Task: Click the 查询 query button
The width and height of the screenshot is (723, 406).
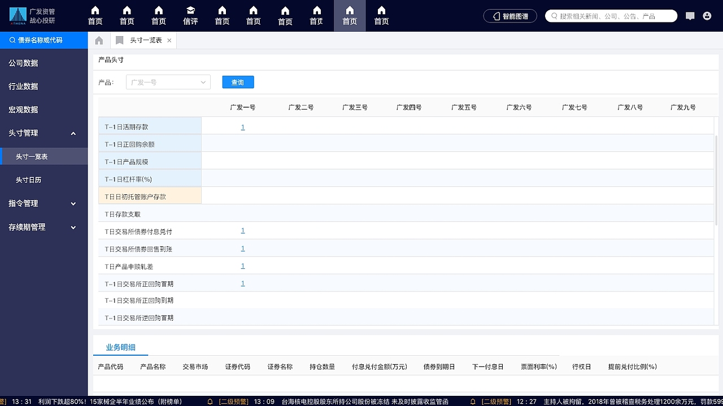Action: click(238, 81)
